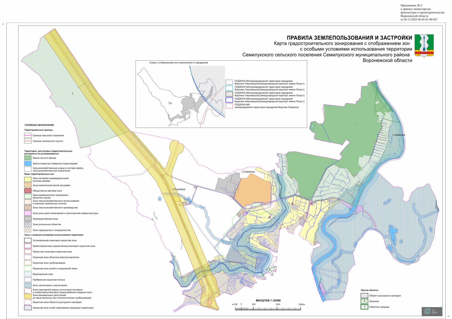The height and width of the screenshot is (319, 452).
Task: Select the Общественно-деловая зона red swatch
Action: tap(28, 191)
